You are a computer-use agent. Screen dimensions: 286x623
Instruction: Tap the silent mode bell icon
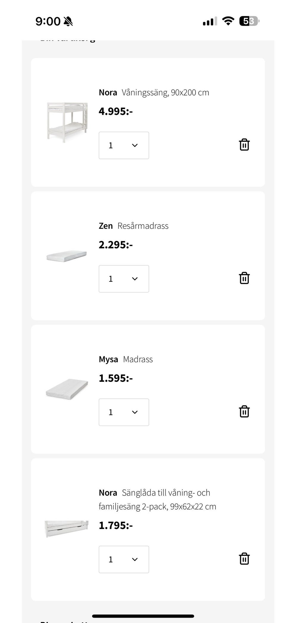tap(68, 22)
